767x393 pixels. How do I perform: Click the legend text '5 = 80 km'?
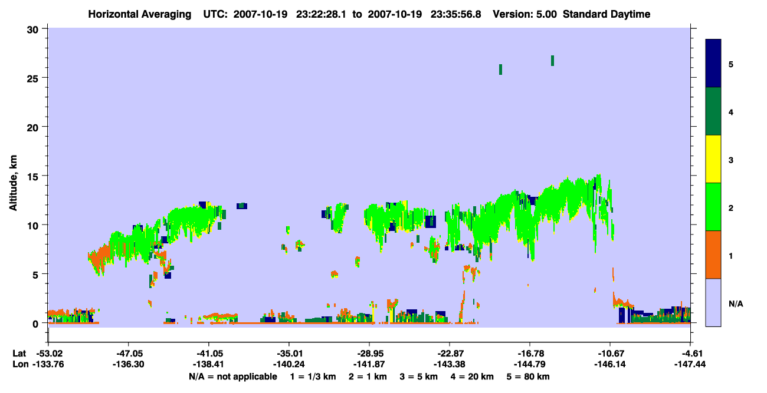529,377
